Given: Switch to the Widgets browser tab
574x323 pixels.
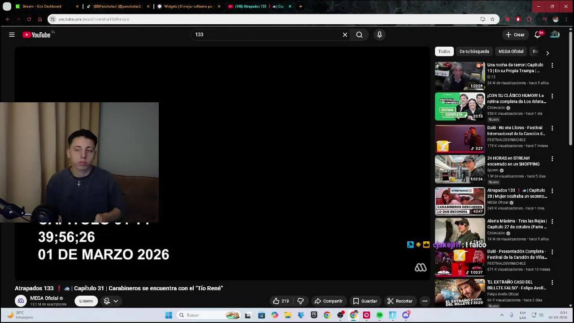Looking at the screenshot, I should (188, 6).
